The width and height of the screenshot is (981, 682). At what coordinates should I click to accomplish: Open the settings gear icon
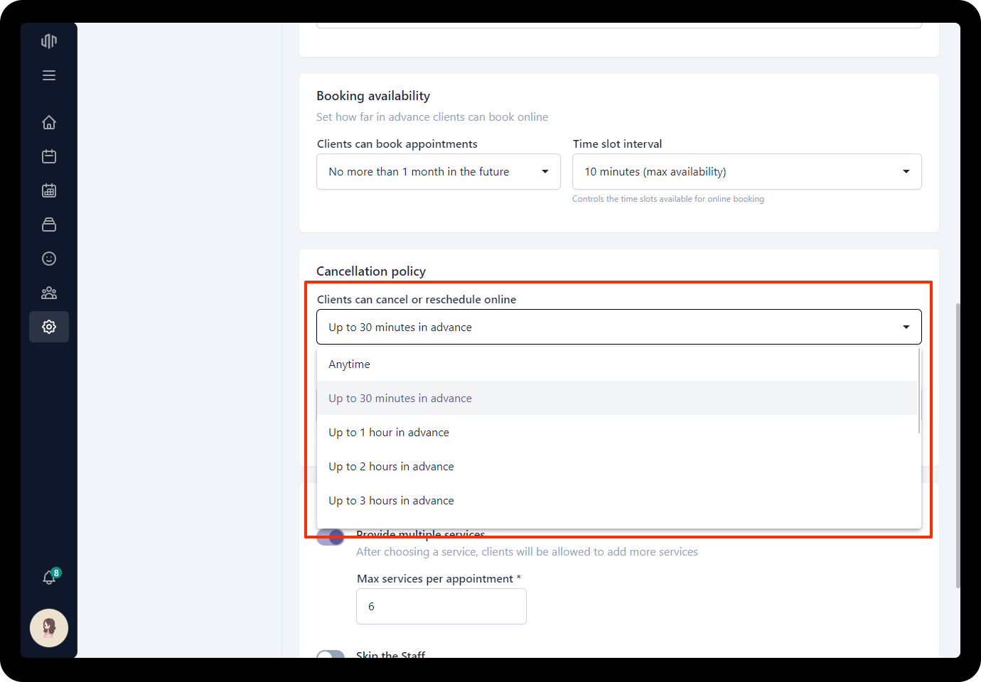49,327
